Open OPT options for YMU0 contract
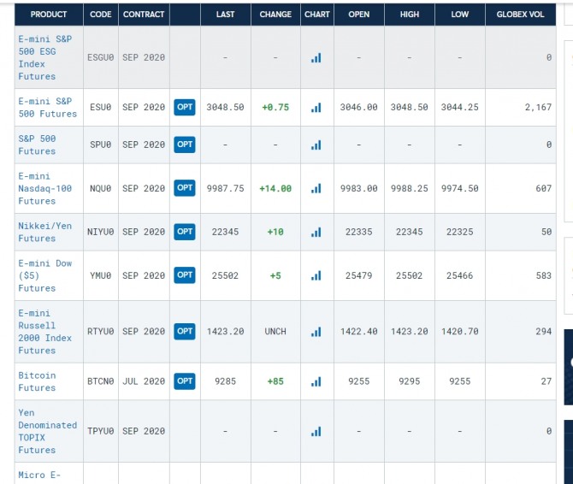 click(185, 275)
